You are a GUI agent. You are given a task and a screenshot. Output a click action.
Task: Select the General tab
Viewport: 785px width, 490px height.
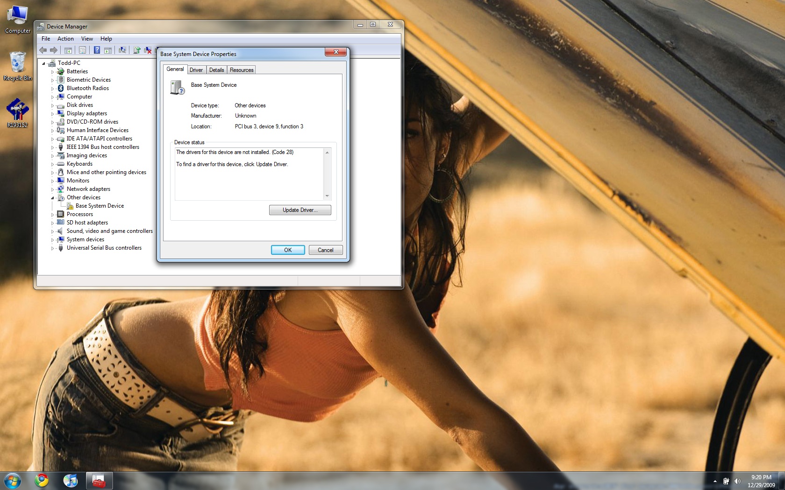click(175, 69)
